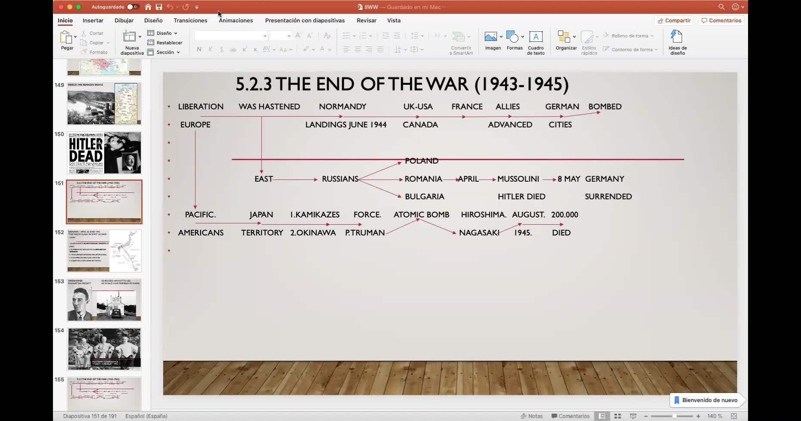Align text to the left

point(346,50)
